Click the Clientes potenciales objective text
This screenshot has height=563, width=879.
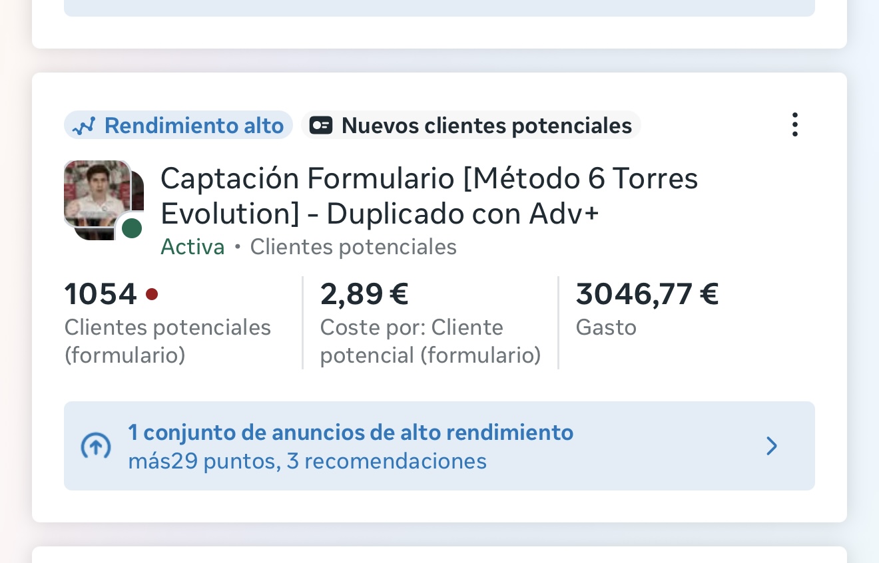[x=353, y=247]
